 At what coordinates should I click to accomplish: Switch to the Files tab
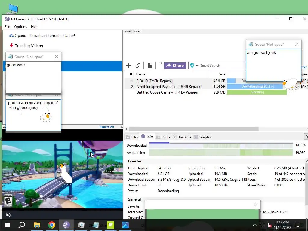[x=132, y=137]
